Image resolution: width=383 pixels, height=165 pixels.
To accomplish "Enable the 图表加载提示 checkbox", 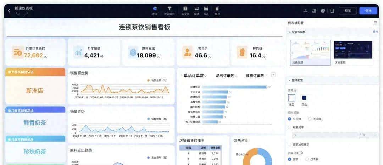I will coord(290,144).
